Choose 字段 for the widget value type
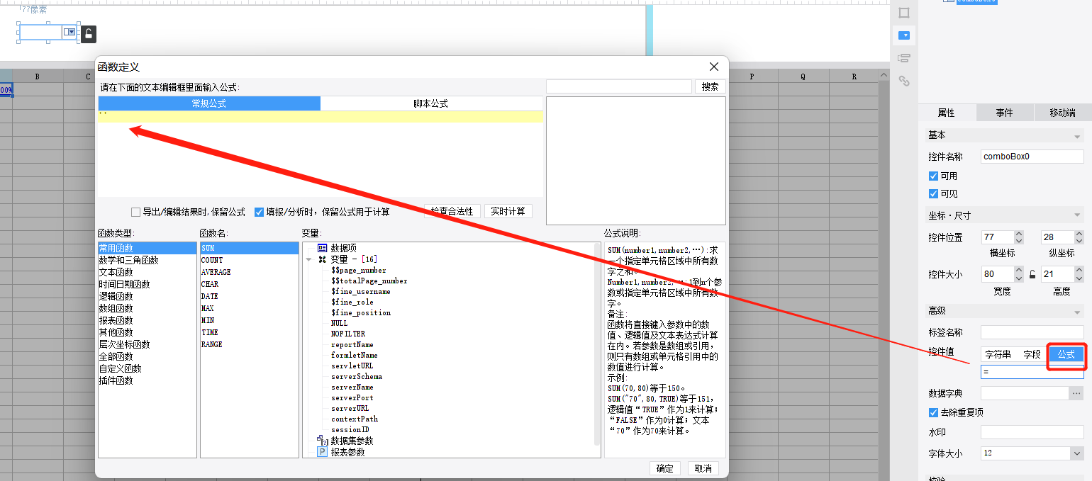The height and width of the screenshot is (481, 1092). [1032, 354]
